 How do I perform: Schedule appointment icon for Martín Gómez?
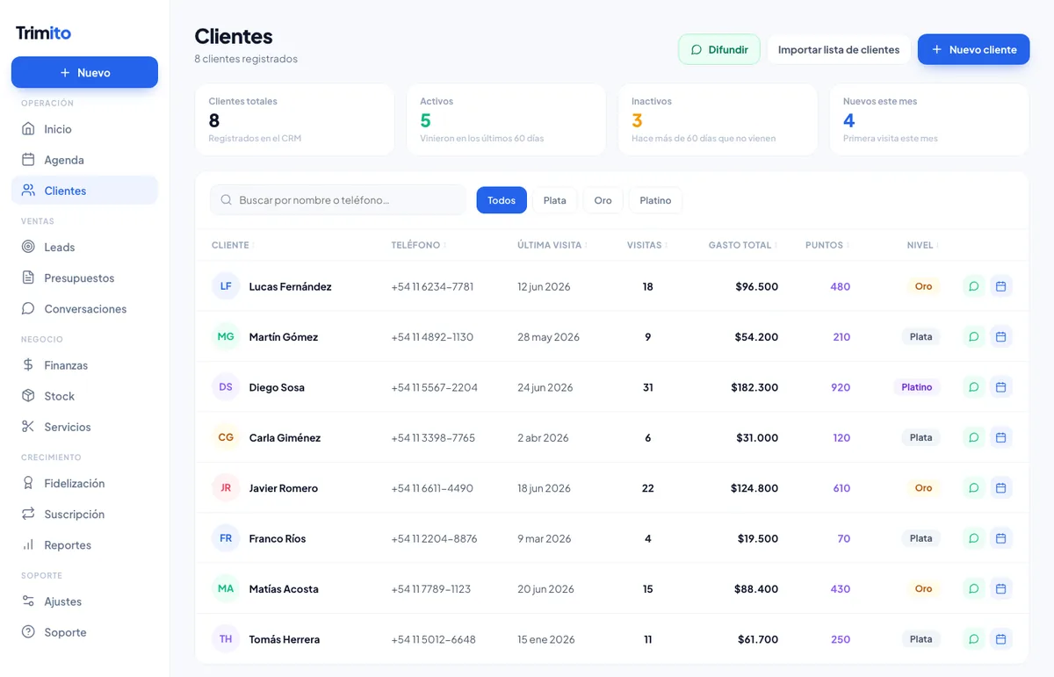coord(1000,336)
